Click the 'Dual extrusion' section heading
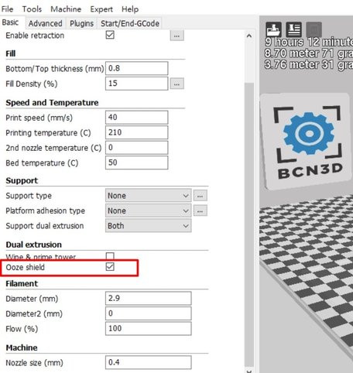The width and height of the screenshot is (353, 373). (34, 245)
